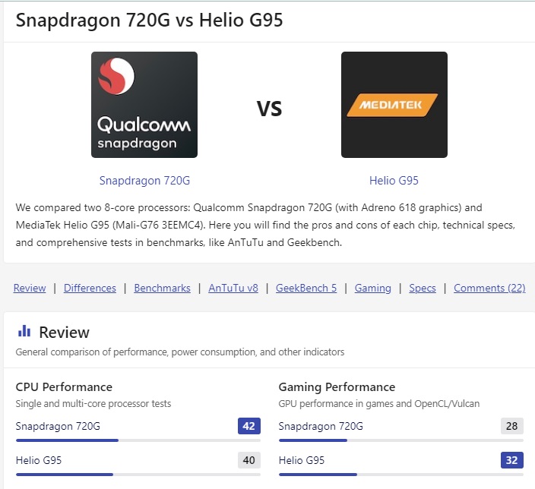
Task: Open the Benchmarks anchor link
Action: click(x=162, y=288)
